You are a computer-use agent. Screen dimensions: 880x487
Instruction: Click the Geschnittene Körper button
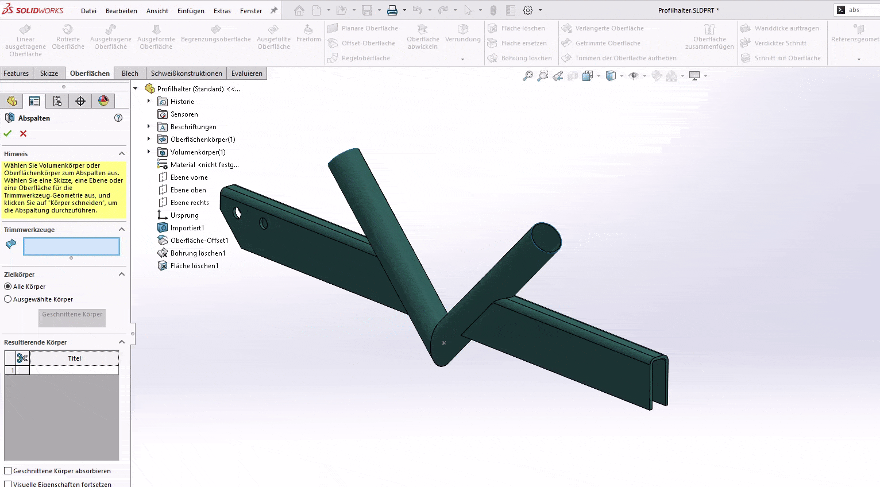pyautogui.click(x=72, y=315)
